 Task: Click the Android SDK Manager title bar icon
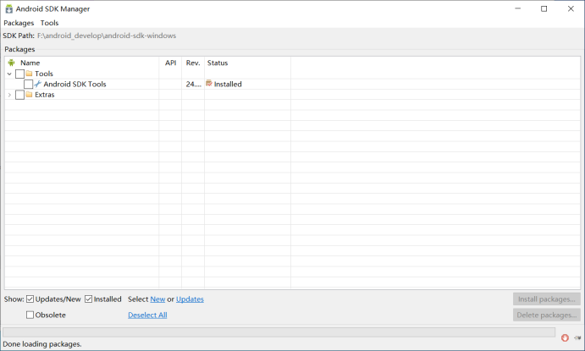click(9, 8)
